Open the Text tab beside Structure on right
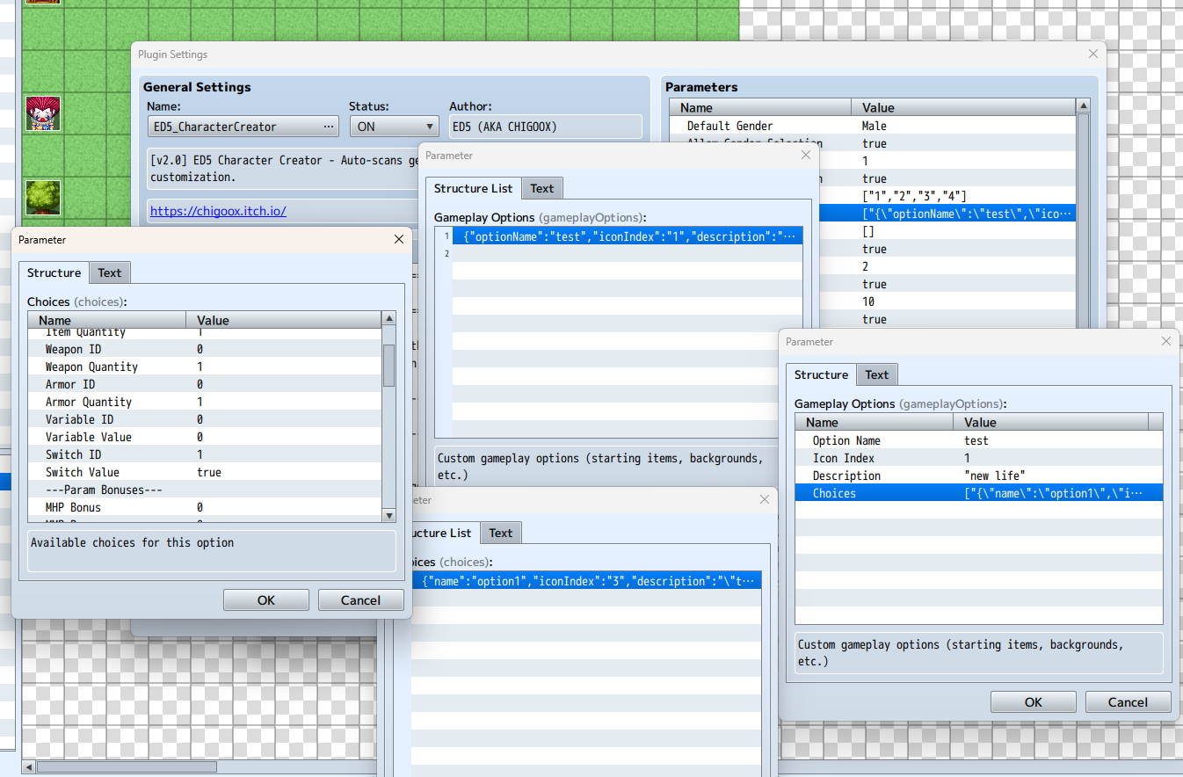This screenshot has width=1183, height=777. (x=876, y=374)
